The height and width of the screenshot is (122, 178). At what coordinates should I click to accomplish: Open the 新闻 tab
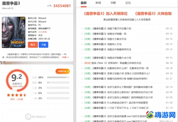pyautogui.click(x=98, y=3)
